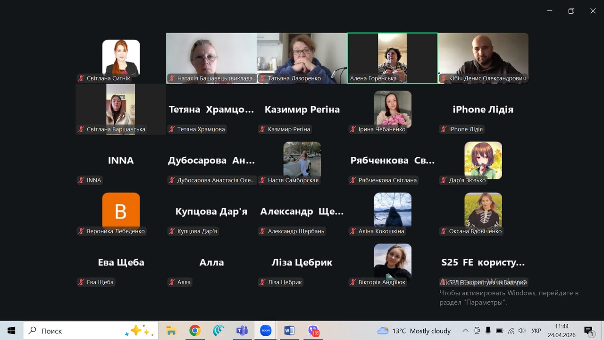The height and width of the screenshot is (340, 604).
Task: Open Google Chrome from taskbar
Action: (195, 331)
